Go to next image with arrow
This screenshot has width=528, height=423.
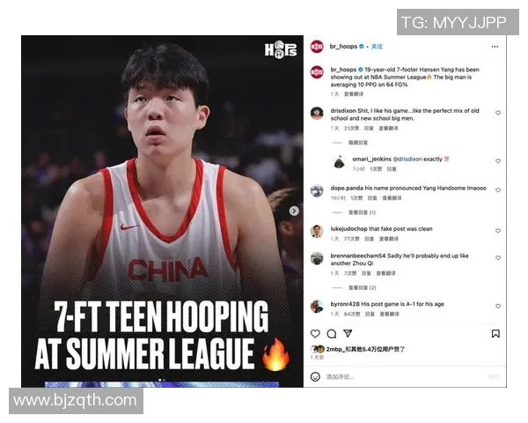tap(294, 211)
